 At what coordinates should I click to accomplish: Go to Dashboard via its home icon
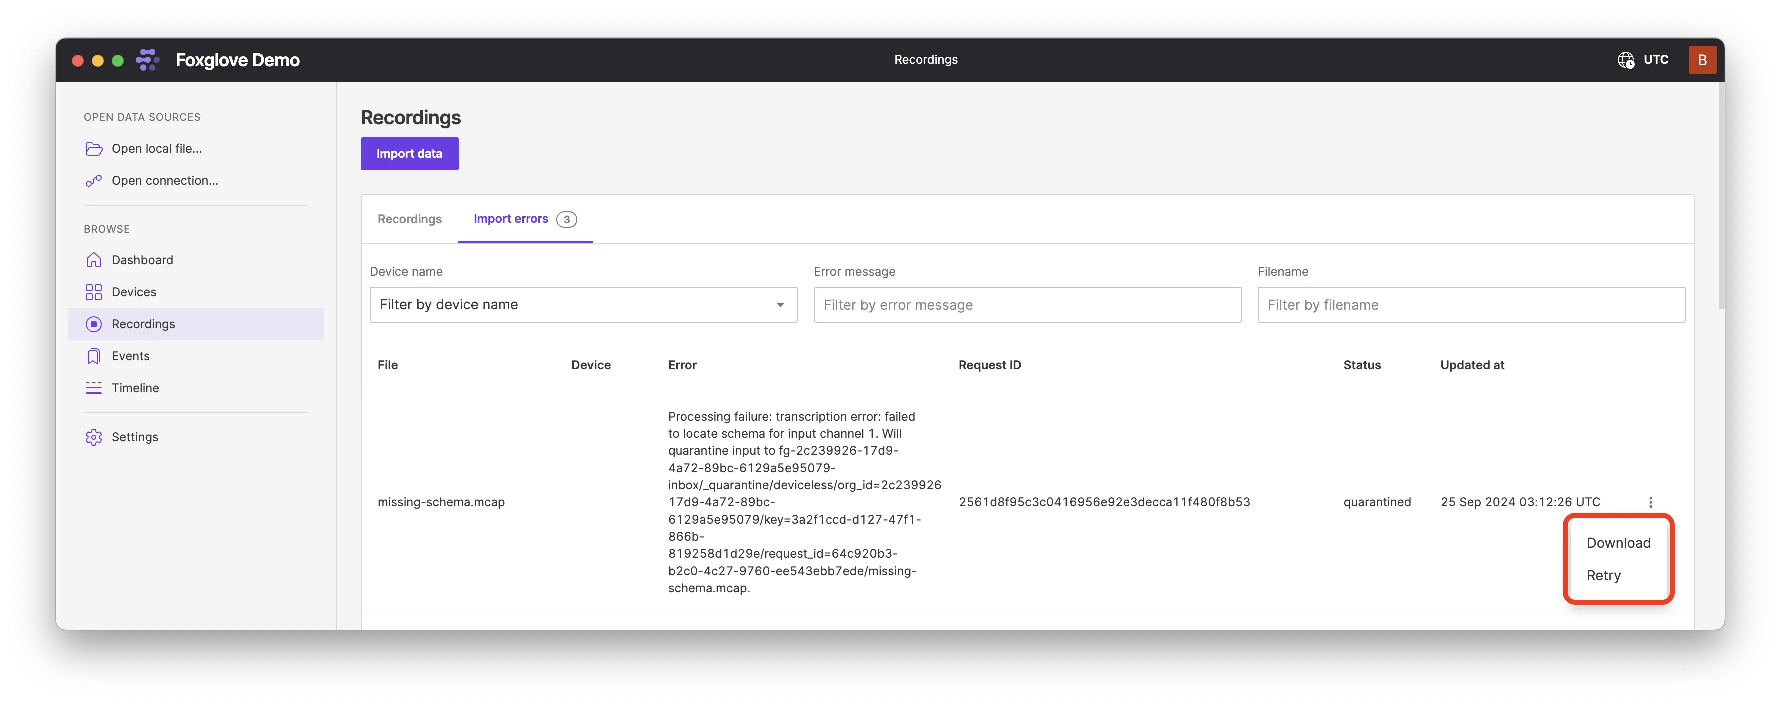point(94,260)
